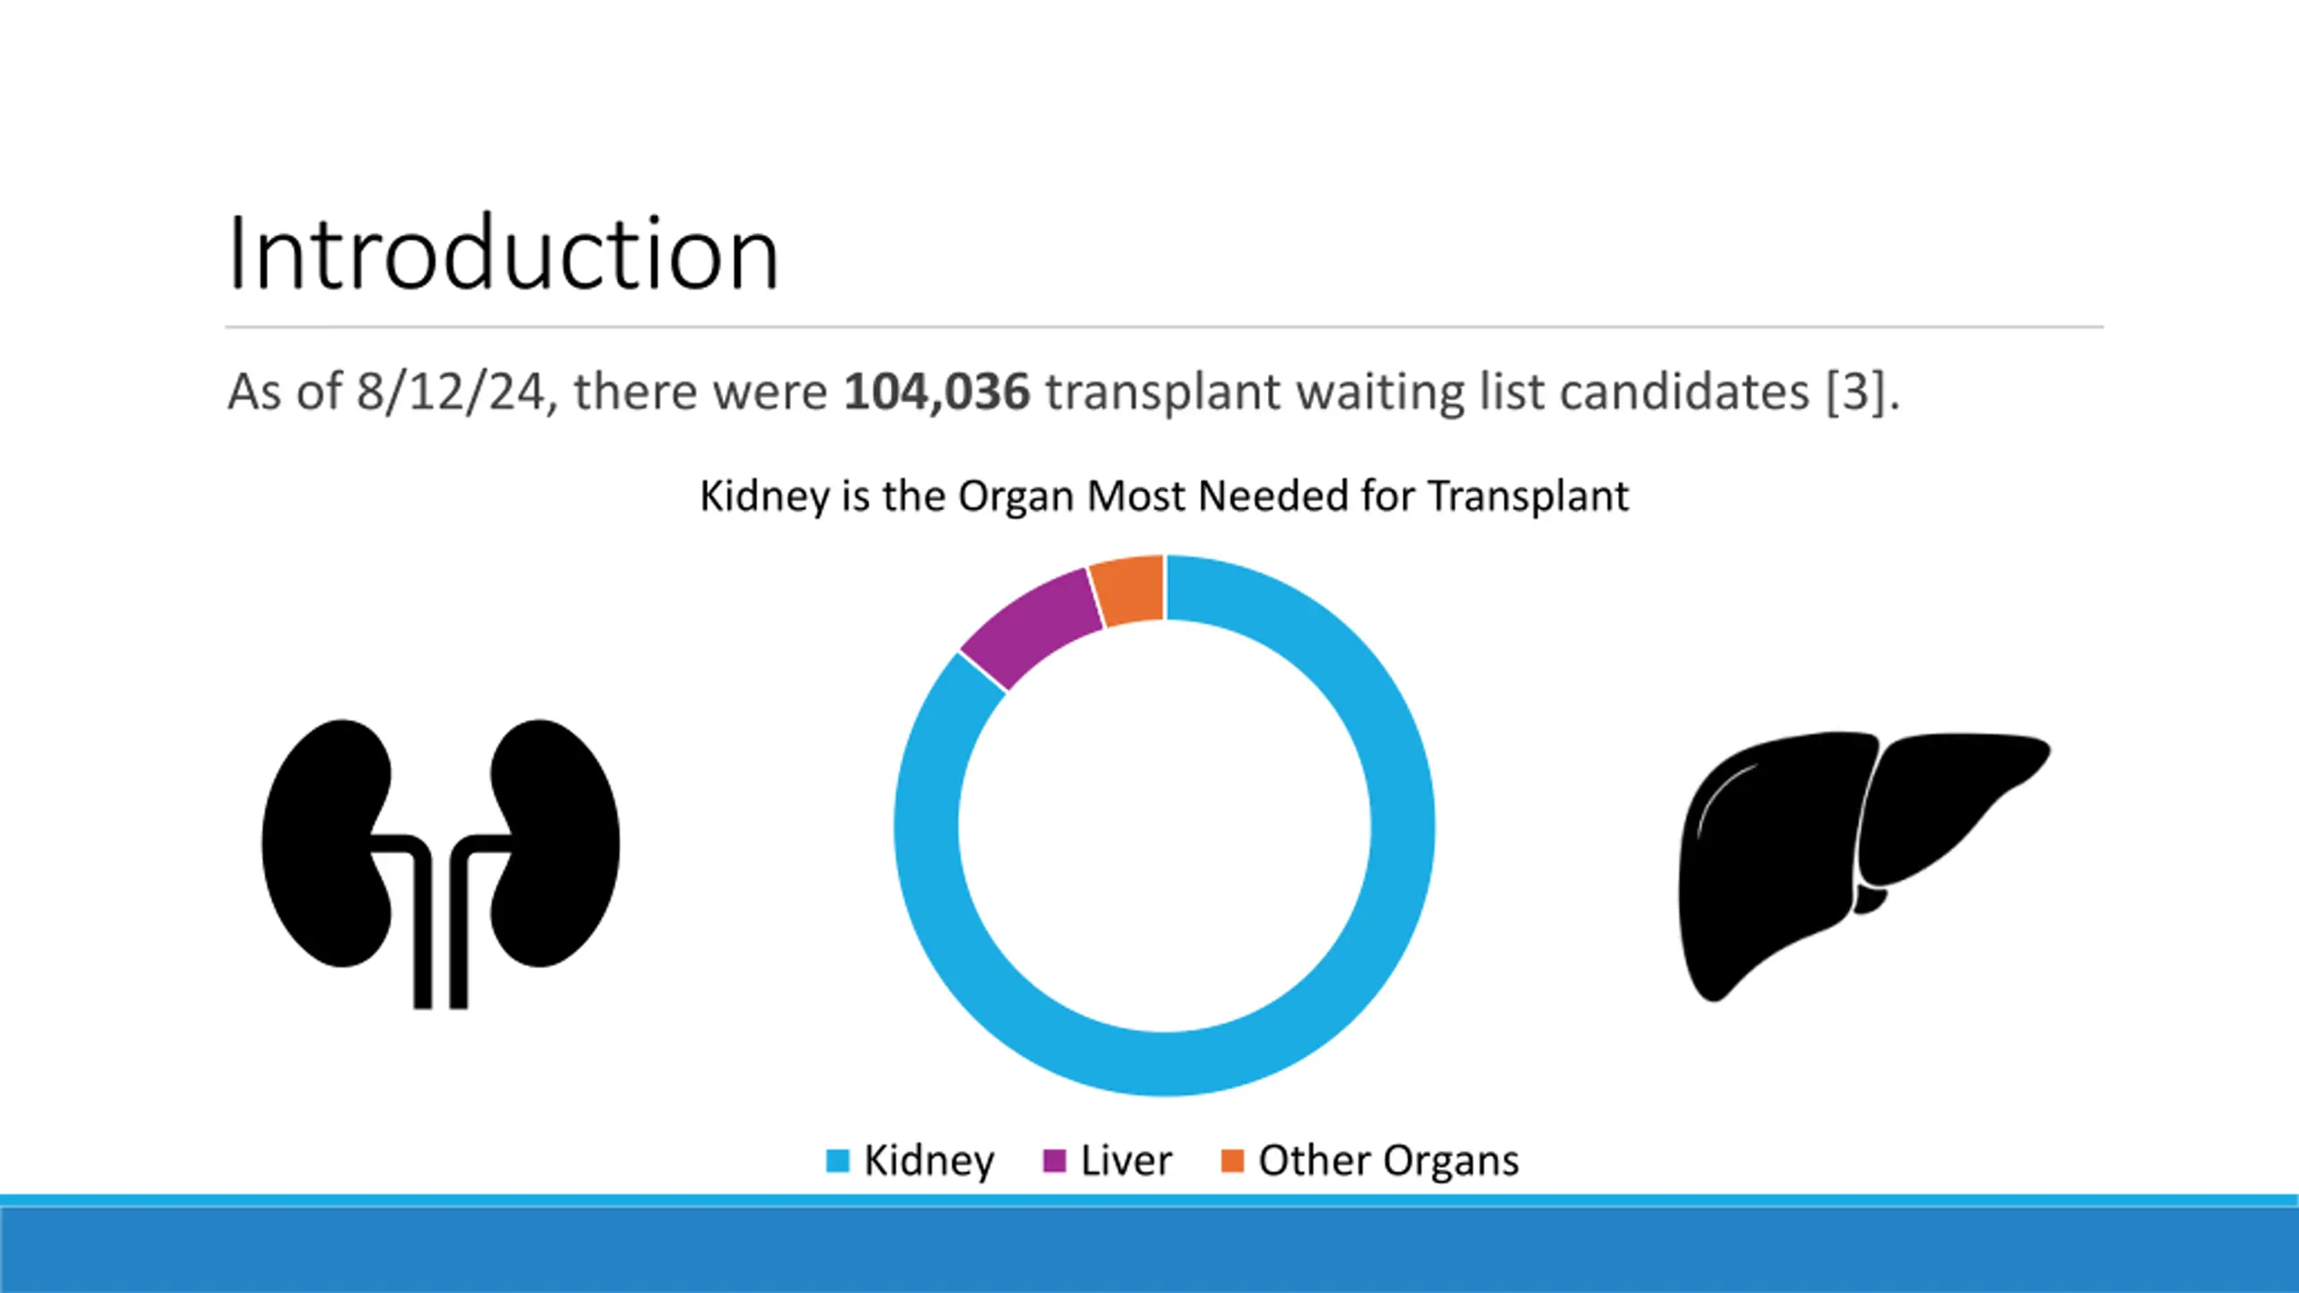2299x1293 pixels.
Task: Click the Other Organs legend label
Action: (x=1388, y=1160)
